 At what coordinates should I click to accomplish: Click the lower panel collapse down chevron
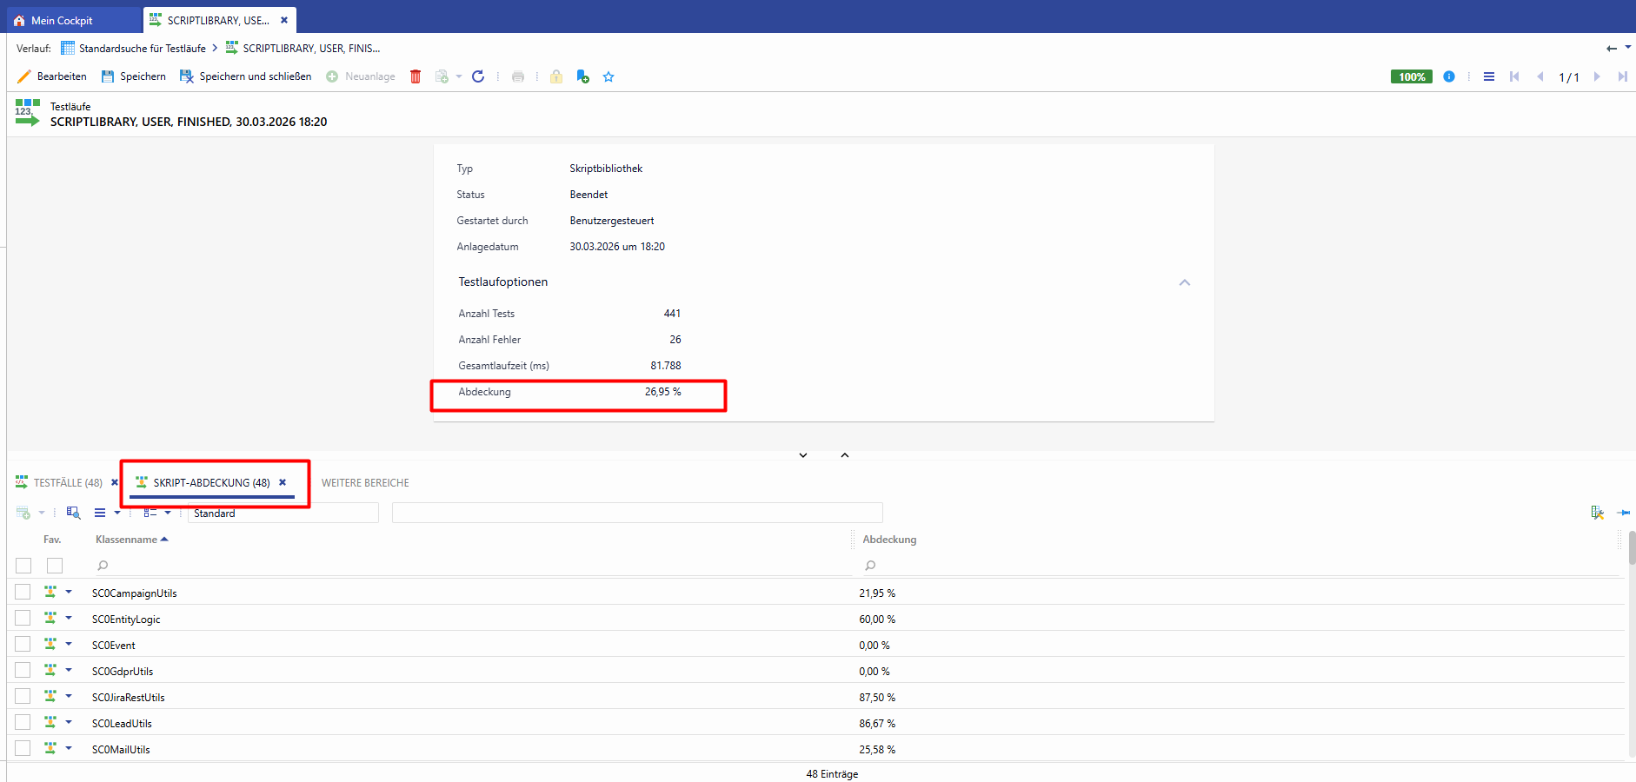coord(803,455)
